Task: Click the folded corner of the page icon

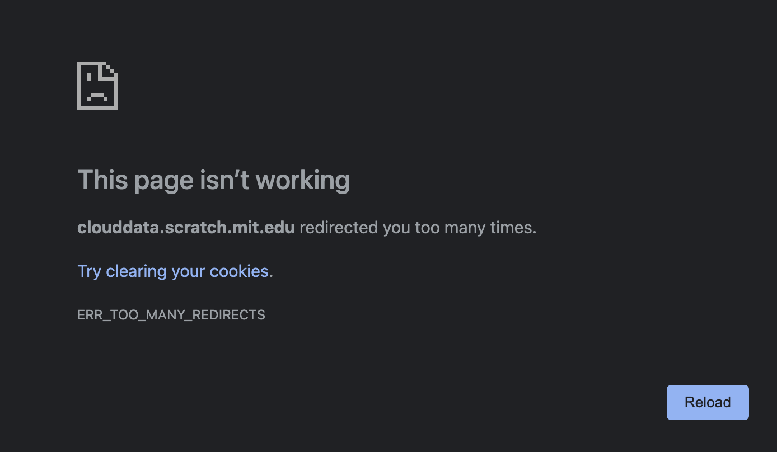Action: click(x=110, y=70)
